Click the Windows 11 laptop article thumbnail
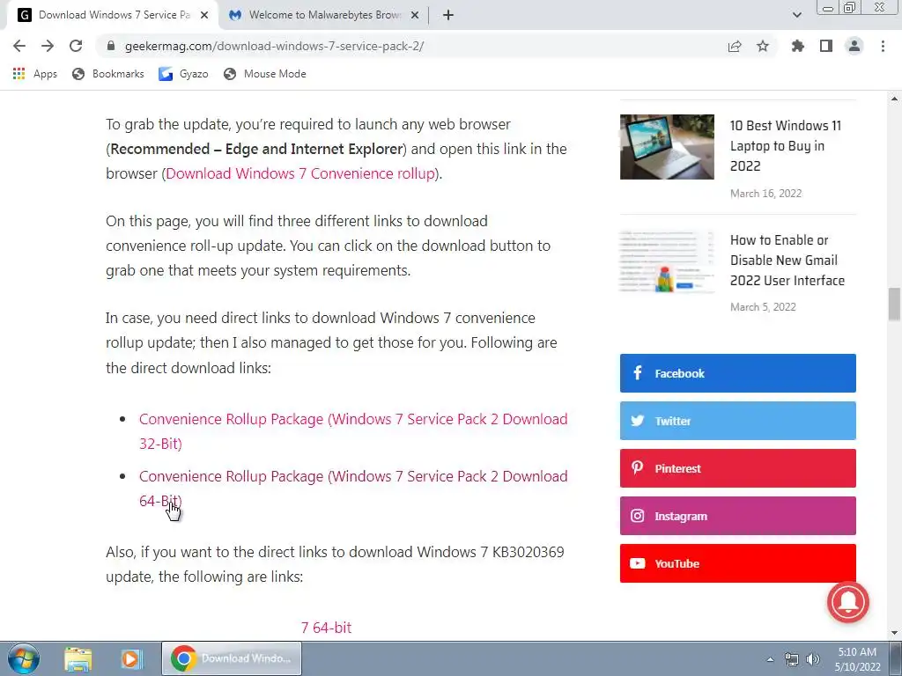The image size is (902, 676). [667, 147]
